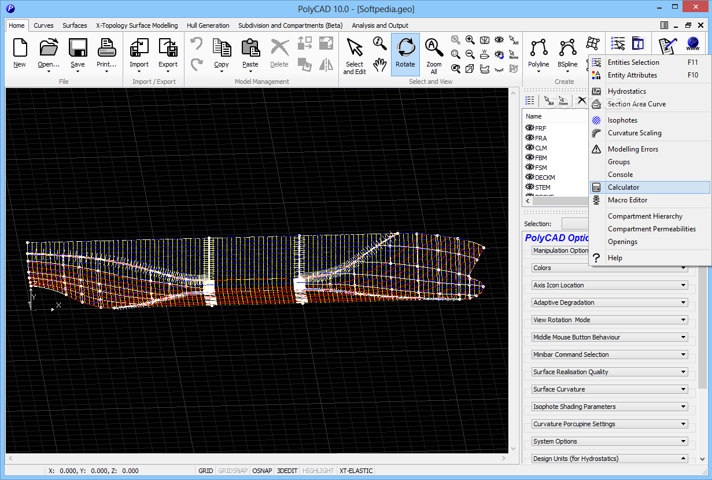Click the zoom in magnifier icon
Screen dimensions: 712x480
pos(470,40)
